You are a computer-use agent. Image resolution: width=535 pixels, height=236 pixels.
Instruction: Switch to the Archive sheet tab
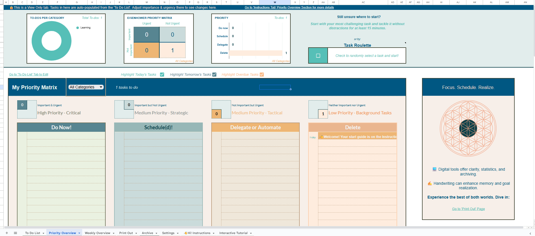147,233
